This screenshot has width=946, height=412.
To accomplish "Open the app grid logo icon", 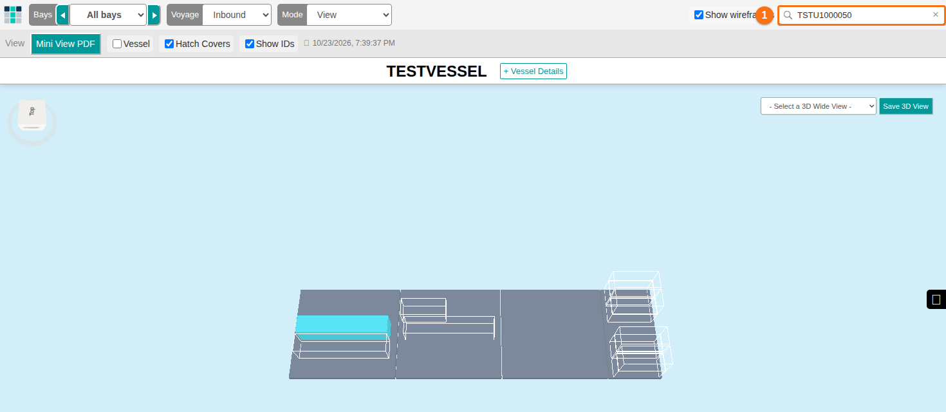I will pyautogui.click(x=13, y=15).
